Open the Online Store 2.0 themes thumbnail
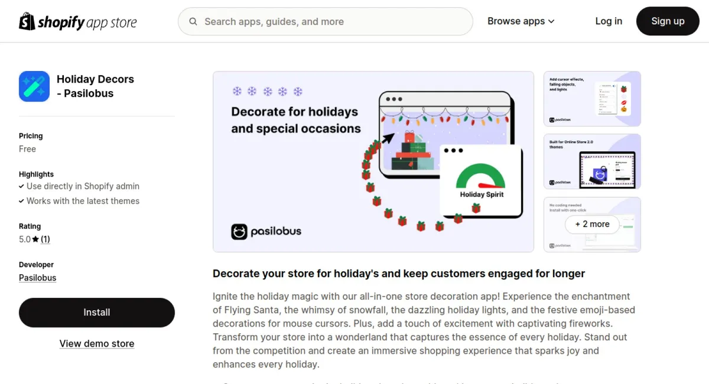This screenshot has width=709, height=384. click(592, 161)
